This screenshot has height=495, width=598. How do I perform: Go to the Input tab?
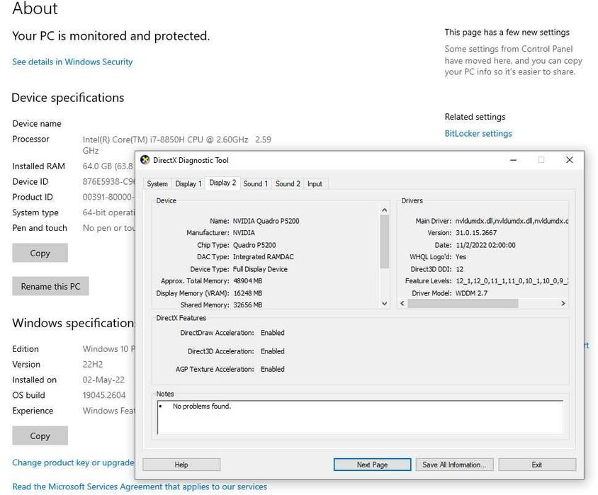(315, 183)
